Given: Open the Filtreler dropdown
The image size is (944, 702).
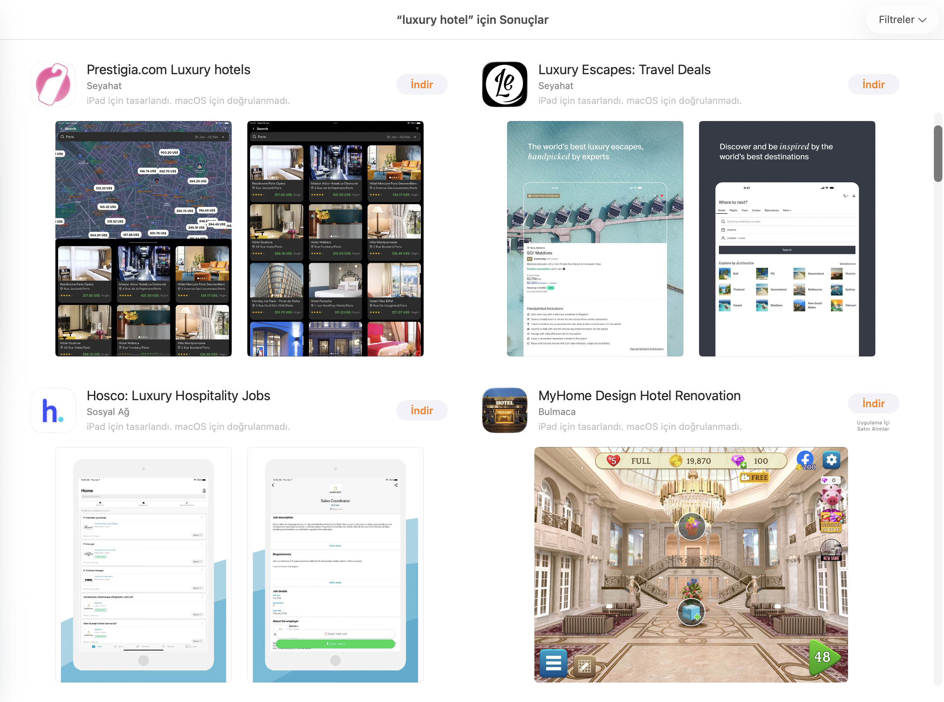Looking at the screenshot, I should pos(901,19).
